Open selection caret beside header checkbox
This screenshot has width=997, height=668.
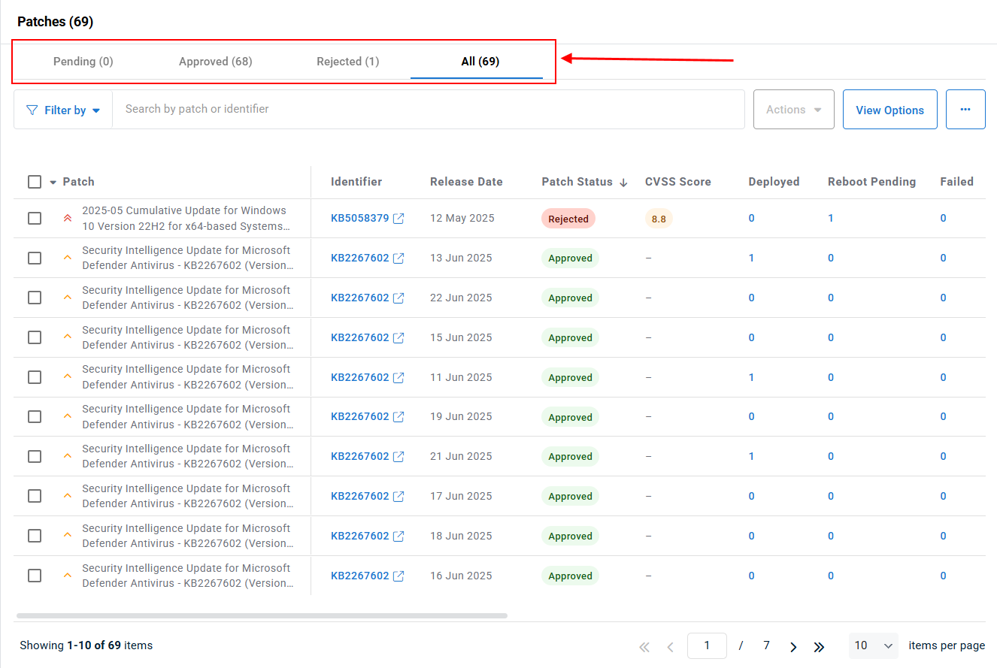[x=53, y=182]
